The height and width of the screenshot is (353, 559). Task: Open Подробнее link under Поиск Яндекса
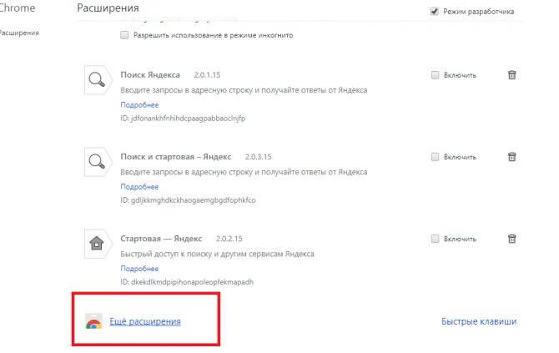click(139, 105)
